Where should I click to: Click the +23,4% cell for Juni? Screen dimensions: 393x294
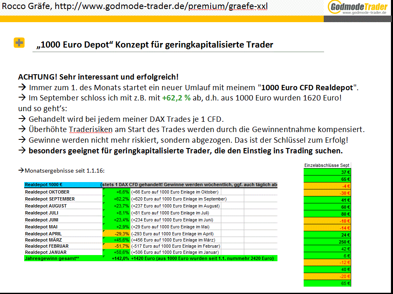116,220
